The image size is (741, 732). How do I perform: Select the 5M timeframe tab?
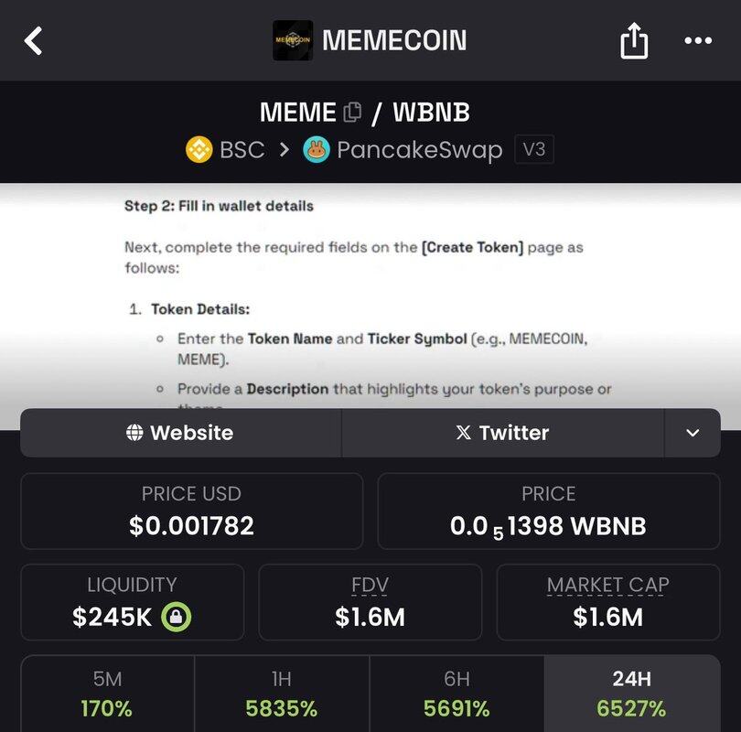107,694
